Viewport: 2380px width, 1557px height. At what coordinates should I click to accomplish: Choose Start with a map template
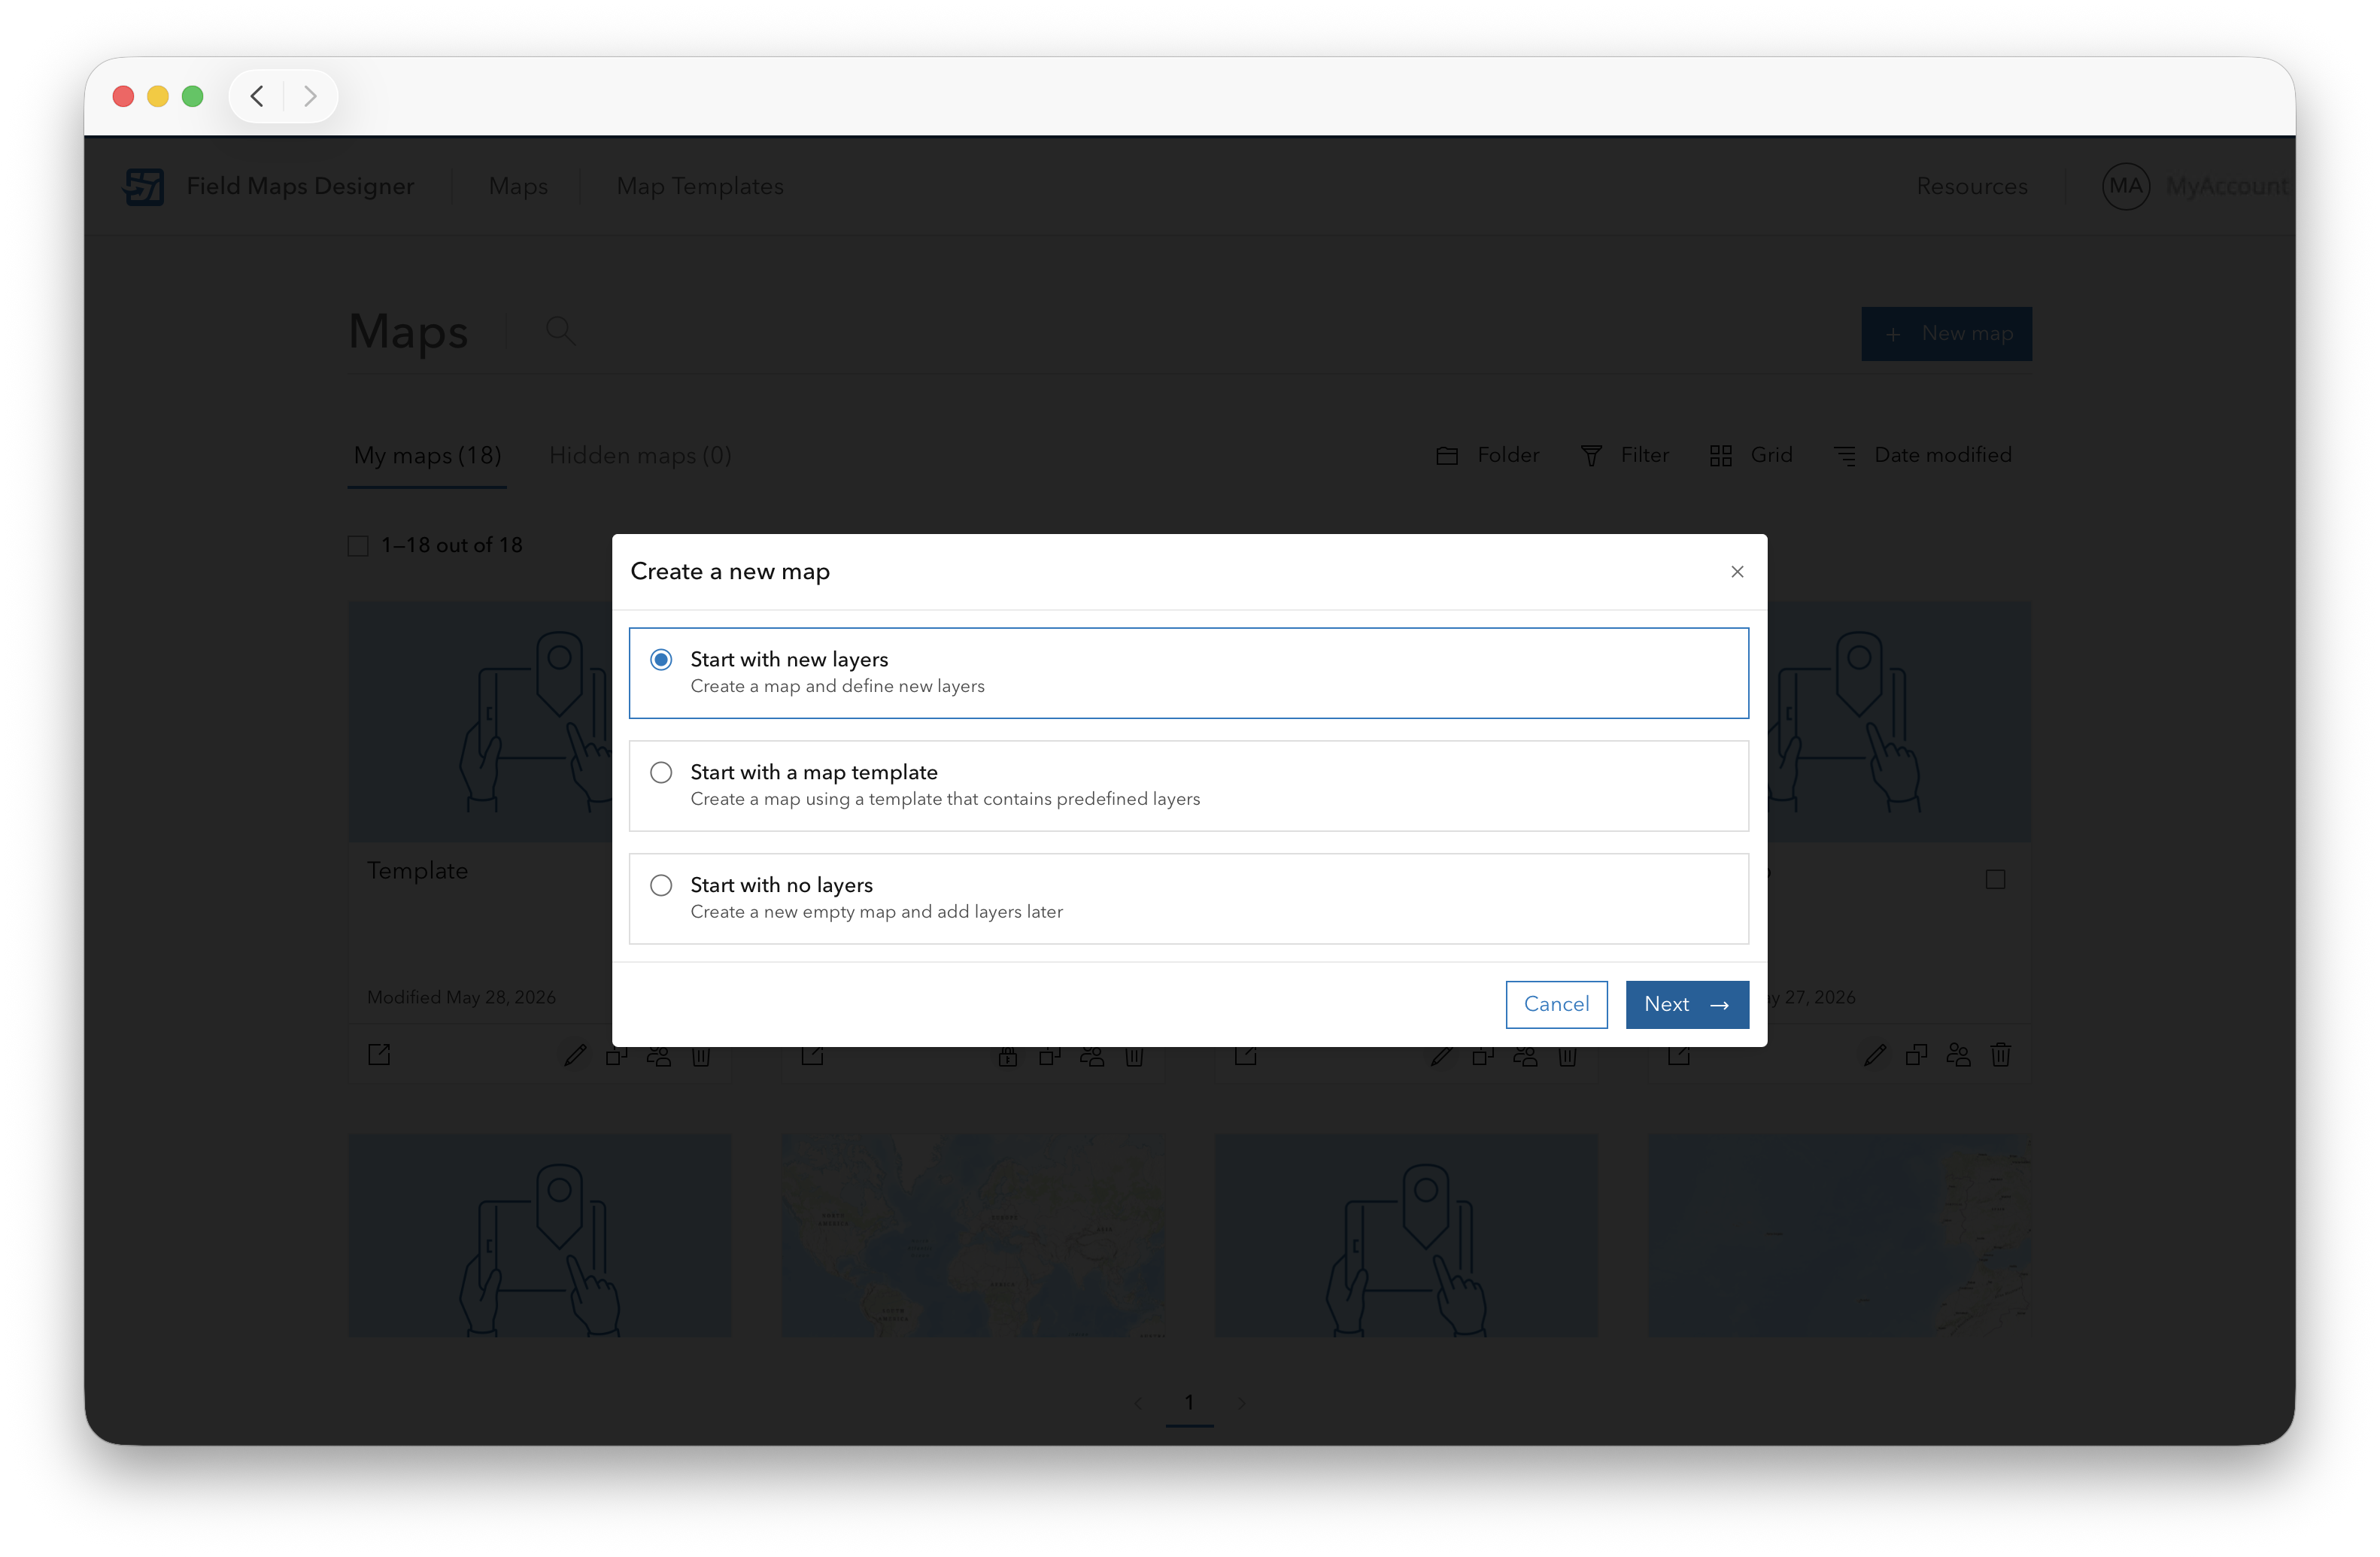point(1188,785)
